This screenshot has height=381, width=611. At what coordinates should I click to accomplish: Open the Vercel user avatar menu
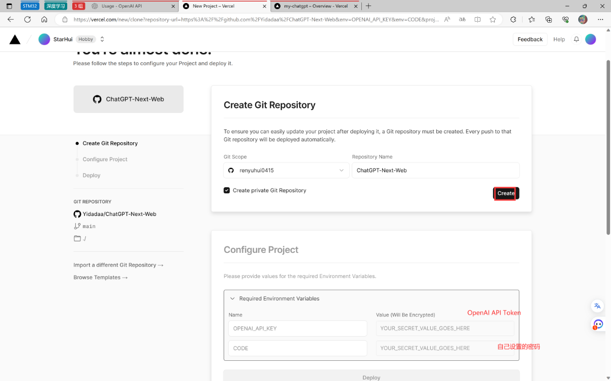pyautogui.click(x=591, y=39)
